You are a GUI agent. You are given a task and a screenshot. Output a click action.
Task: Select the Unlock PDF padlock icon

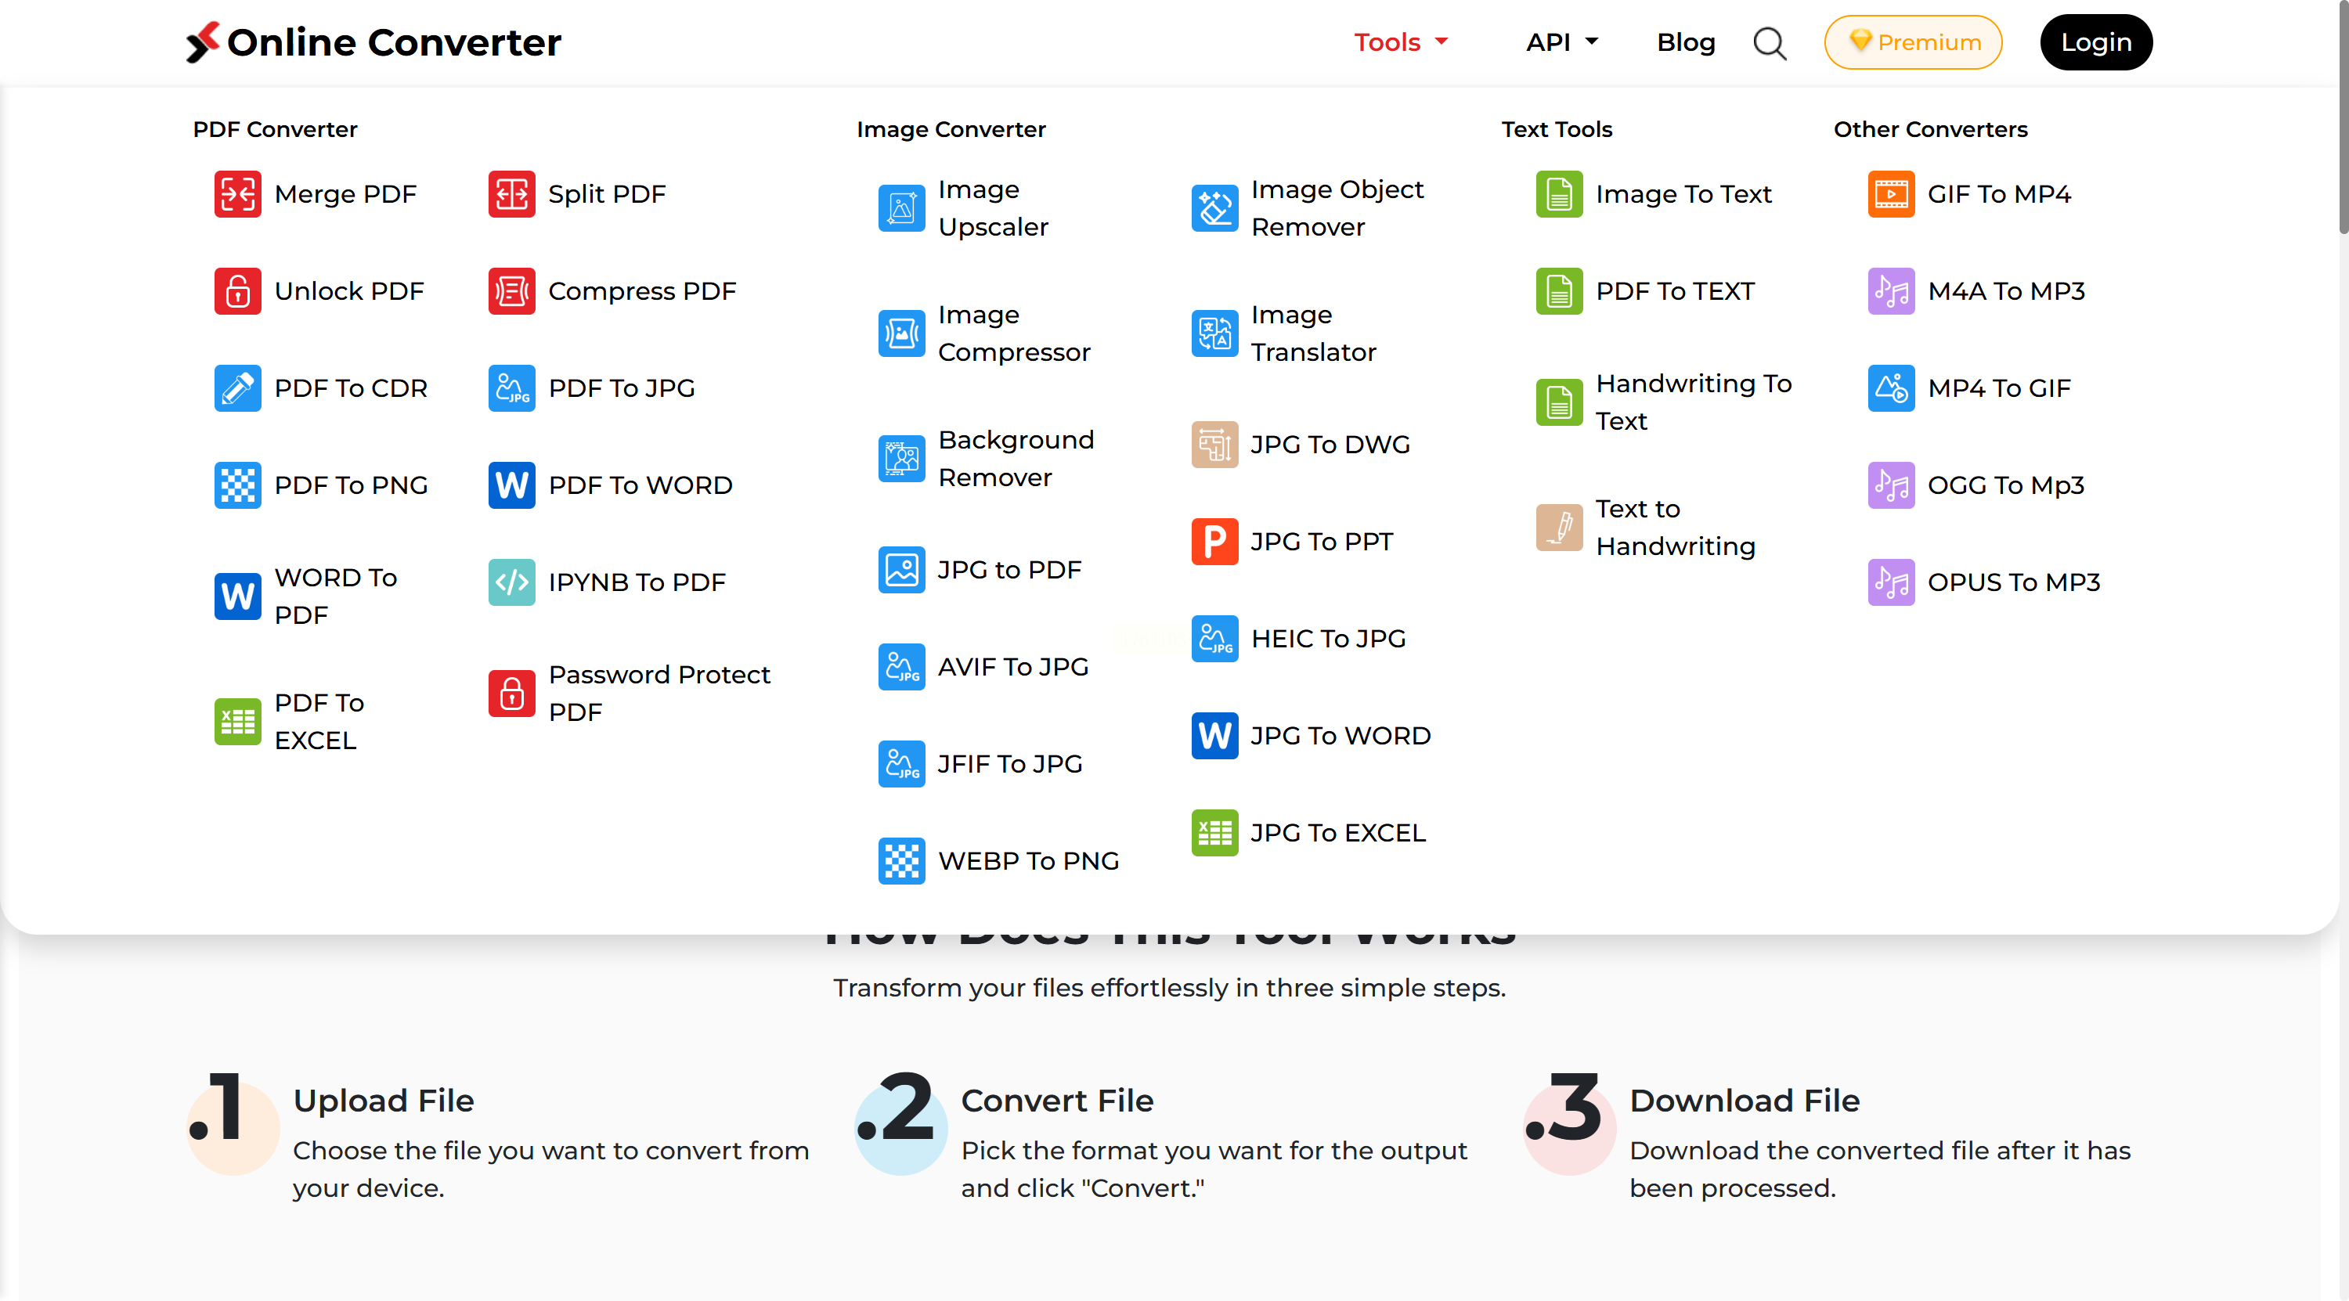click(x=237, y=291)
